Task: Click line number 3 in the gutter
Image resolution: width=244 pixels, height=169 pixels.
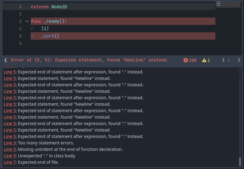Action: coord(20,21)
